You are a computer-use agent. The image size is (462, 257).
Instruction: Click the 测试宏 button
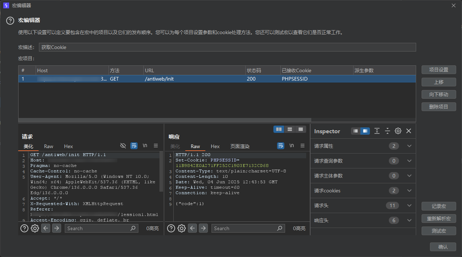click(439, 231)
